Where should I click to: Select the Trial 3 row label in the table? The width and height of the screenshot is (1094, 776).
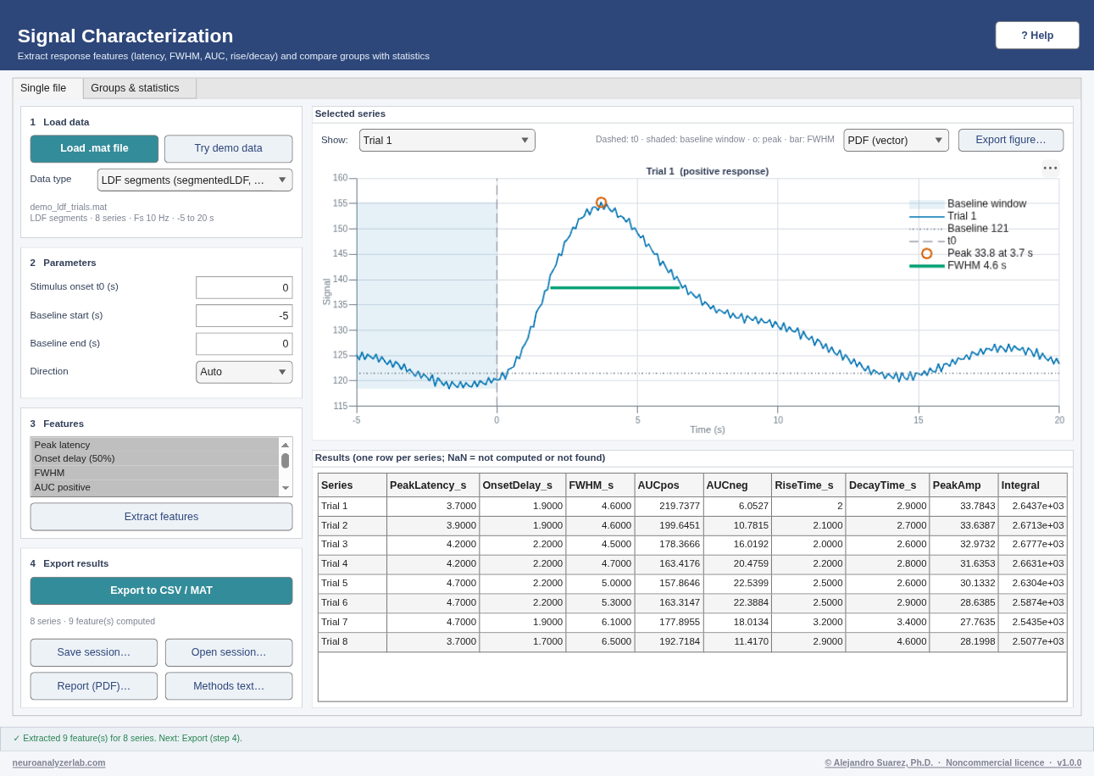tap(353, 545)
